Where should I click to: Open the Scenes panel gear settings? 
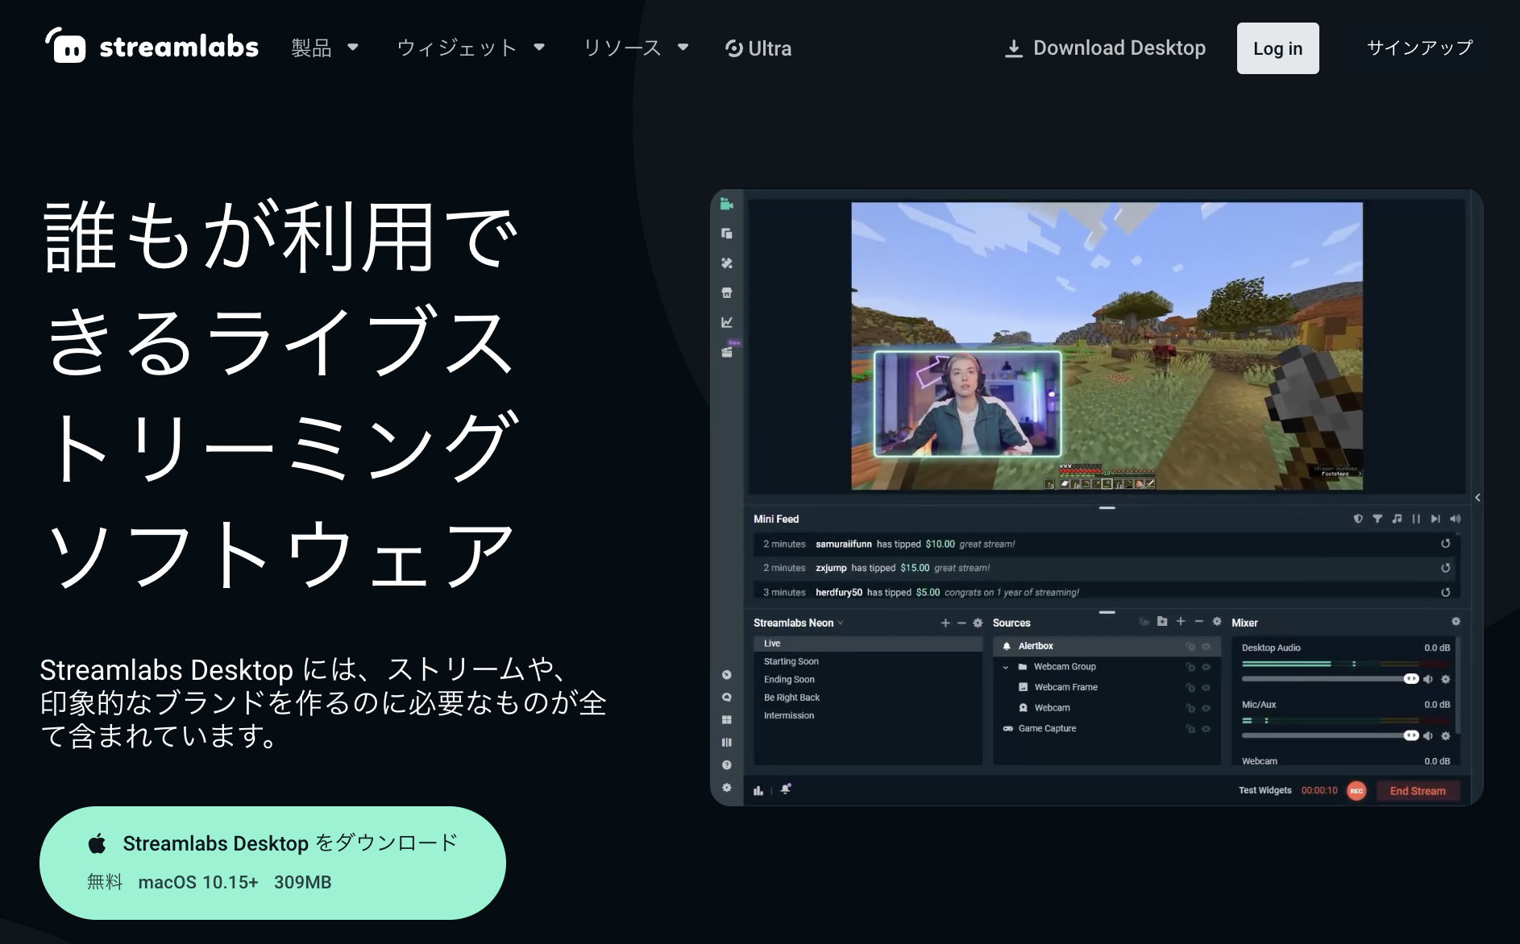(x=978, y=623)
